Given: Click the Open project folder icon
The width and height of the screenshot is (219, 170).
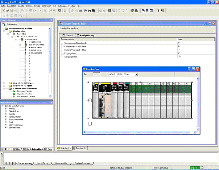Looking at the screenshot, I should (8, 10).
